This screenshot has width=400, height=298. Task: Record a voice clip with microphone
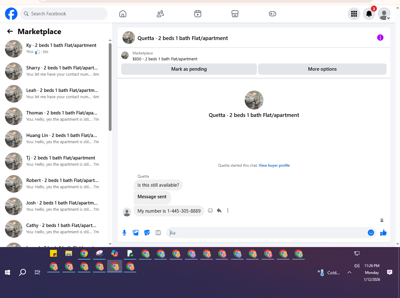[124, 233]
